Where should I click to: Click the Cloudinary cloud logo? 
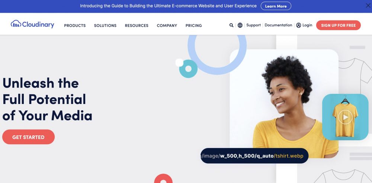(32, 24)
